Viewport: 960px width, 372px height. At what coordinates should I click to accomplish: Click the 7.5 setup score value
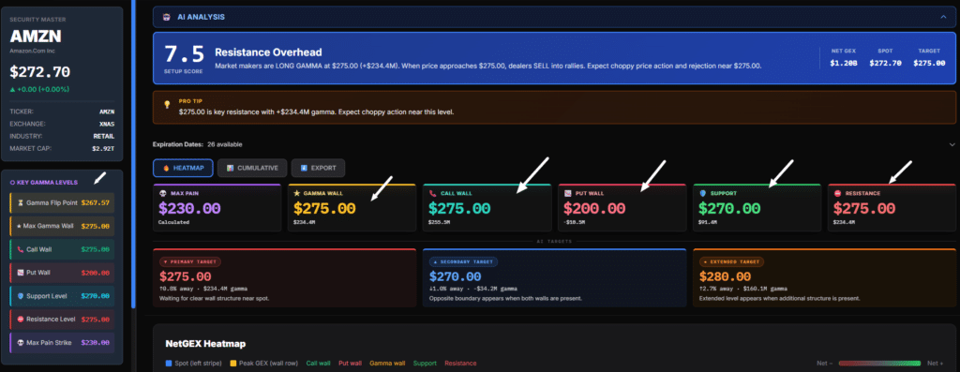point(185,54)
